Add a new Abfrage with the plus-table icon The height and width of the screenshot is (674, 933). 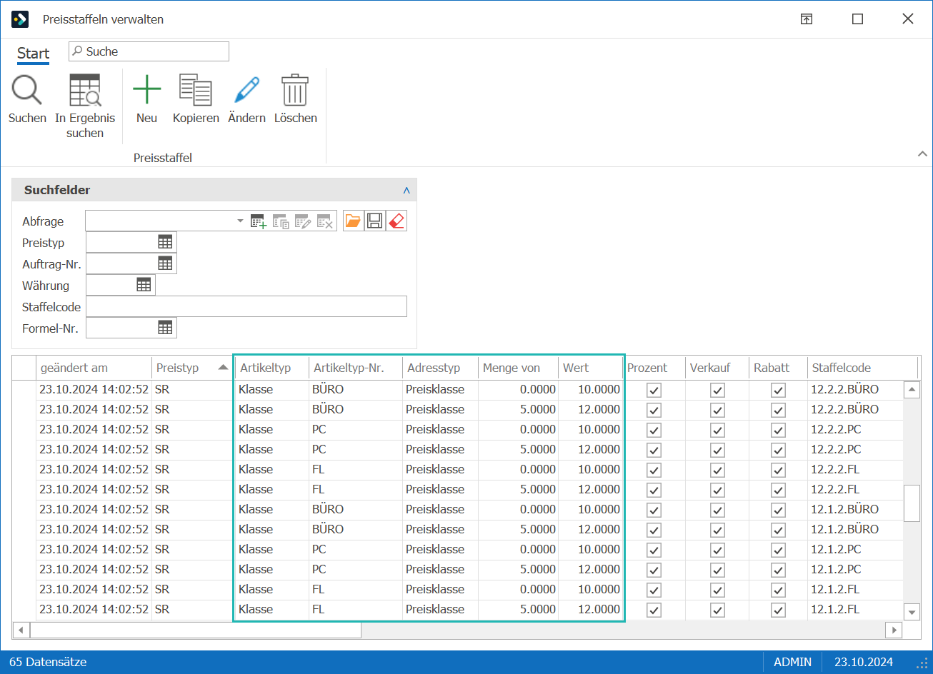coord(259,221)
